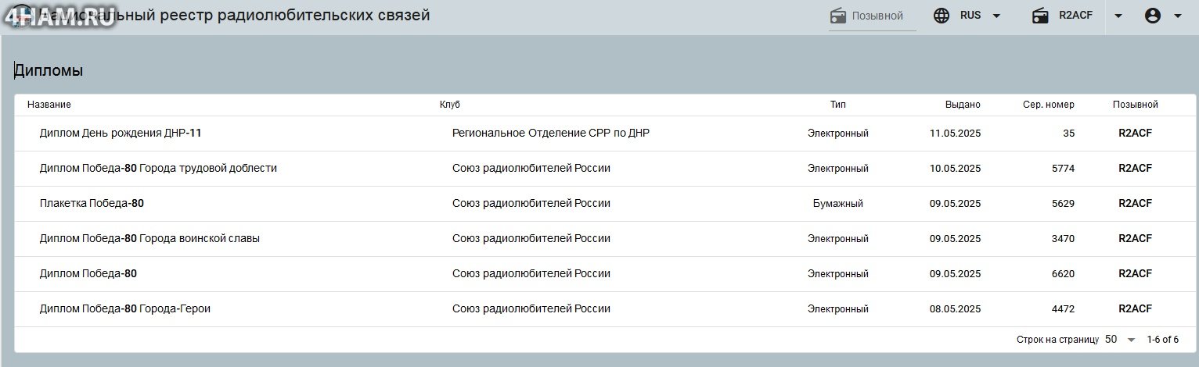1199x367 pixels.
Task: Expand the R2ACF callsign dropdown arrow
Action: tap(1118, 16)
